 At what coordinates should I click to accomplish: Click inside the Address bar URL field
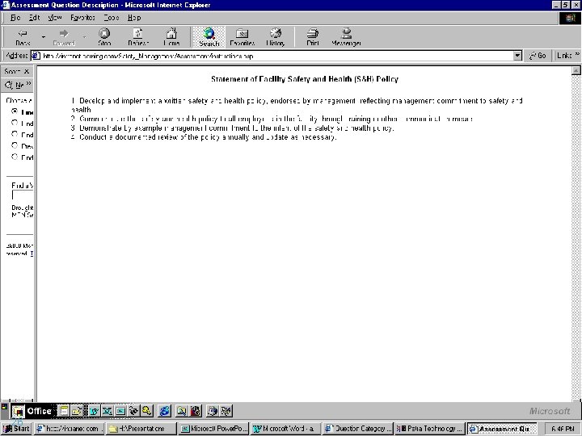pos(276,56)
